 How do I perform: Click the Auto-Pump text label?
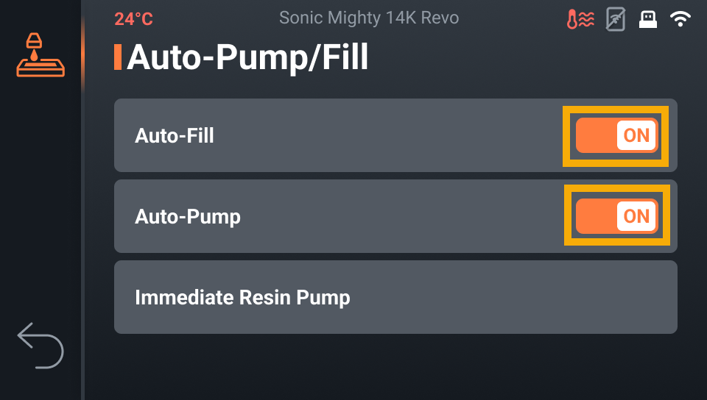[188, 216]
